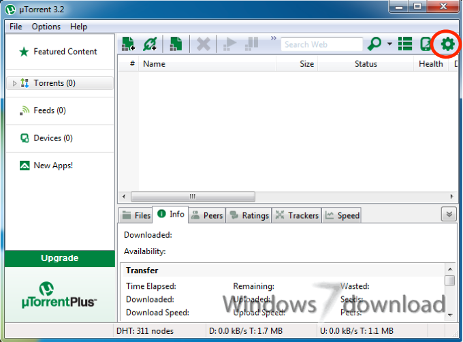Click the Transfer panel scroll up arrow
Screen dimensions: 463x342
click(450, 269)
